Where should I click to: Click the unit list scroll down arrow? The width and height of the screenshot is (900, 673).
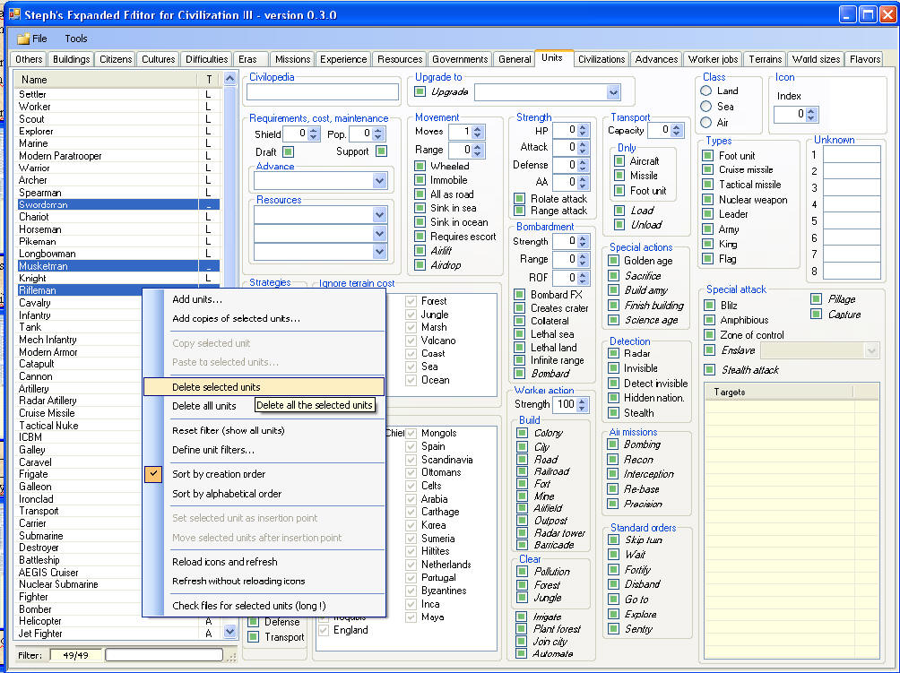(x=229, y=631)
